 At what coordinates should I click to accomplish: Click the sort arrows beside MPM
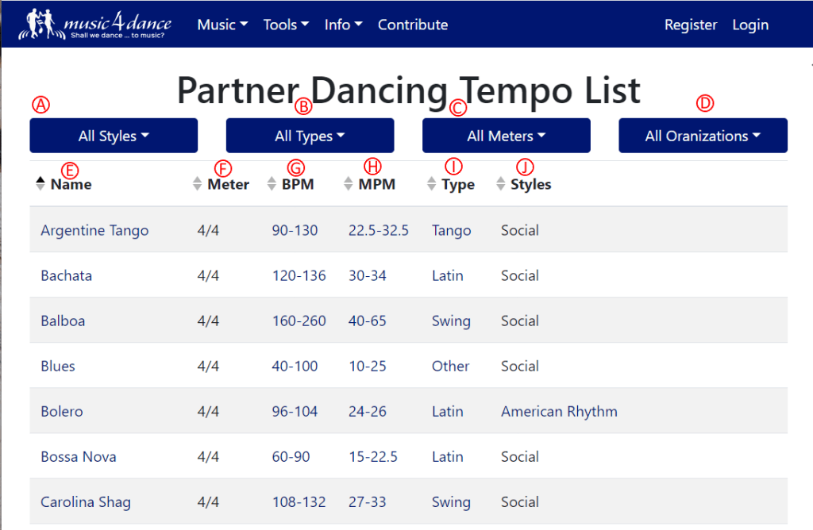coord(348,184)
